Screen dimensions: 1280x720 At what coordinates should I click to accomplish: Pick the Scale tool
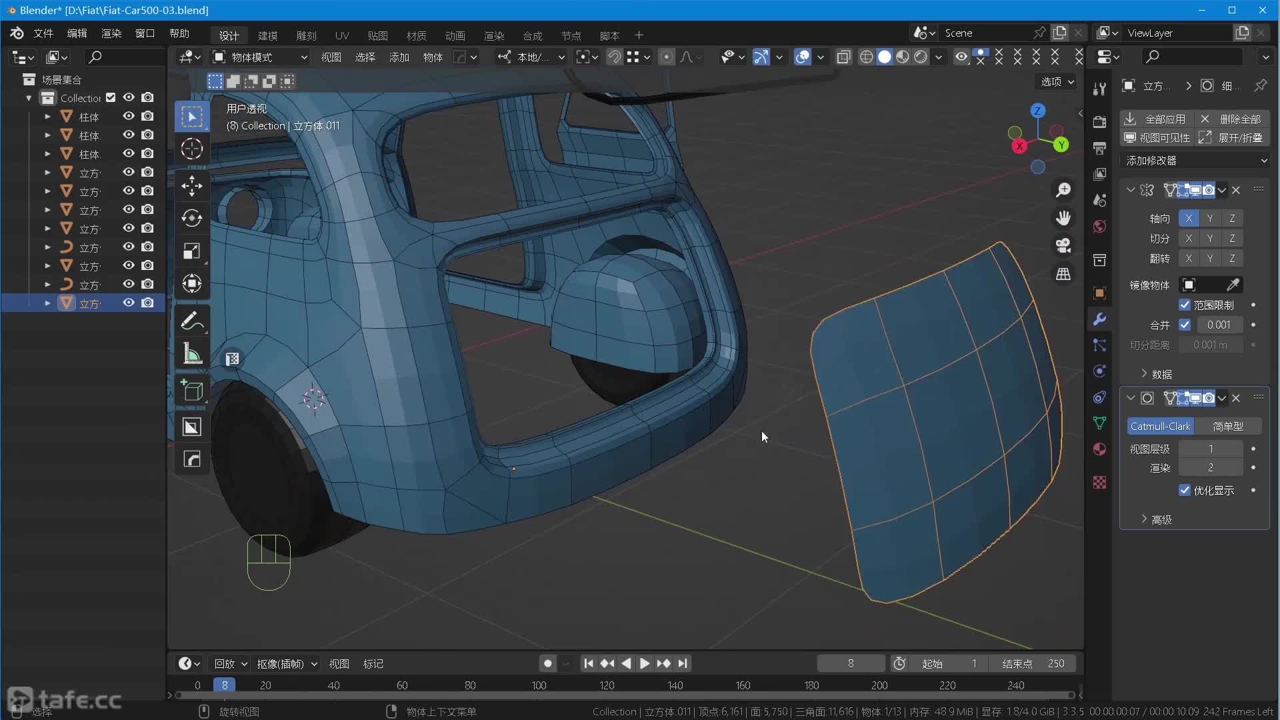click(192, 251)
